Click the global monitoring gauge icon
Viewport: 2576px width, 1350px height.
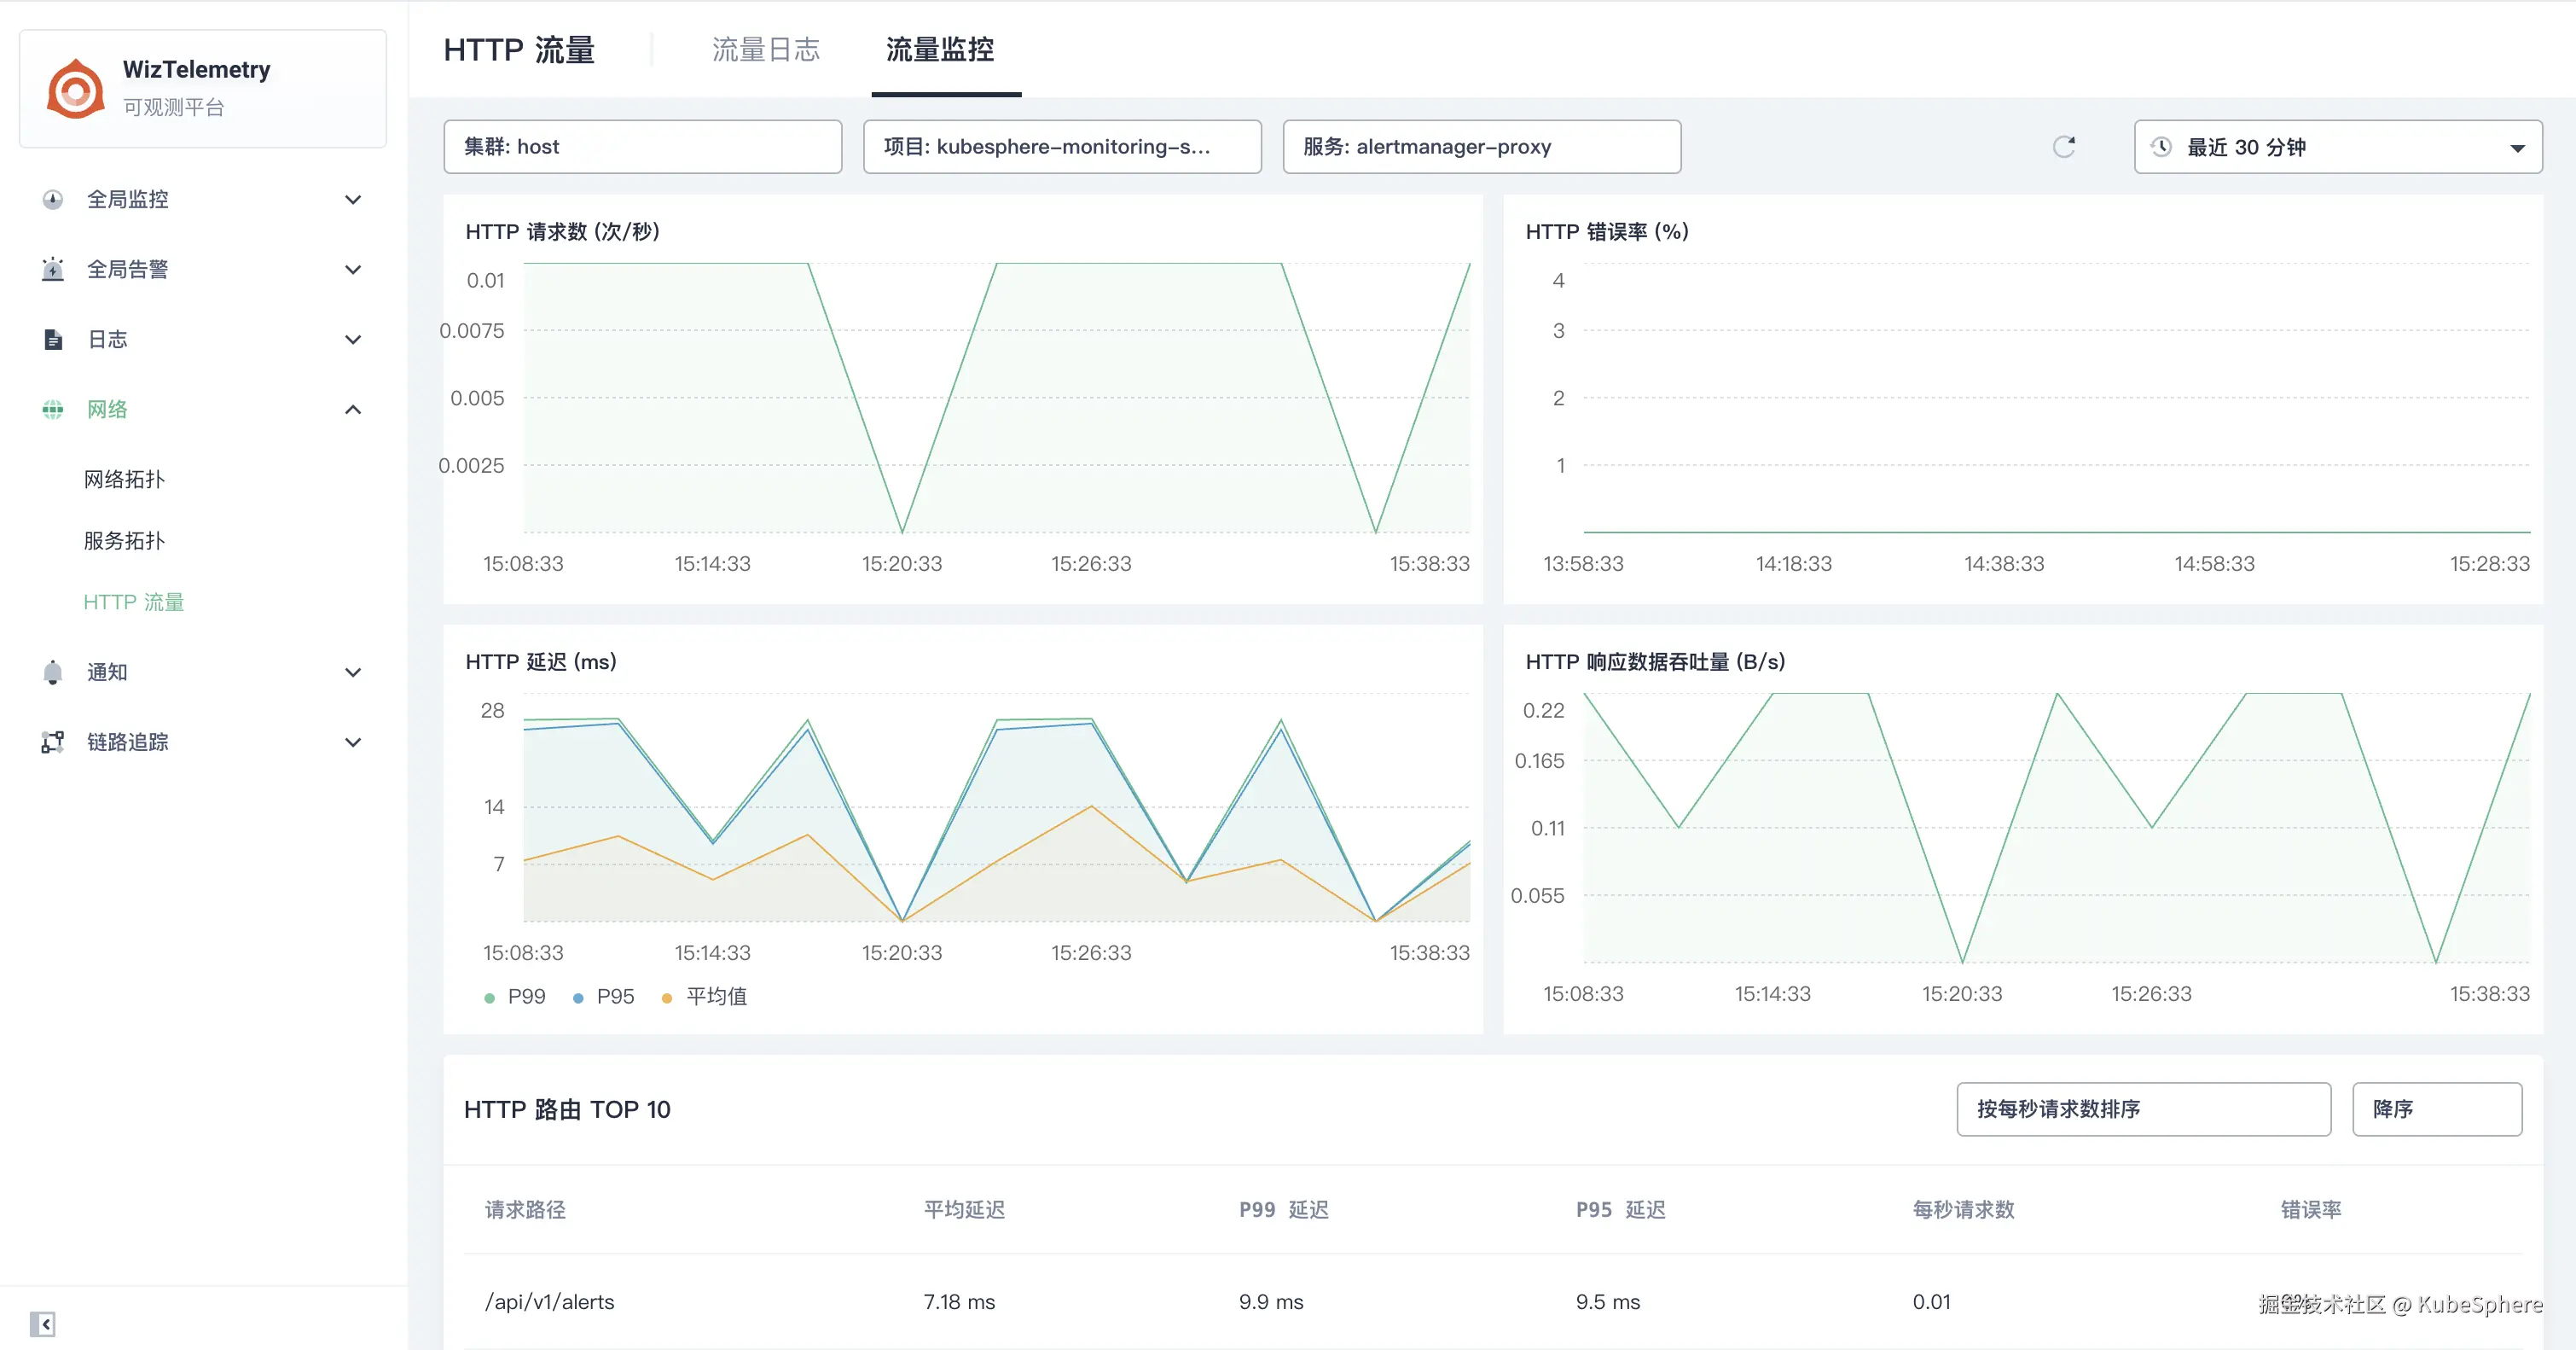(53, 199)
